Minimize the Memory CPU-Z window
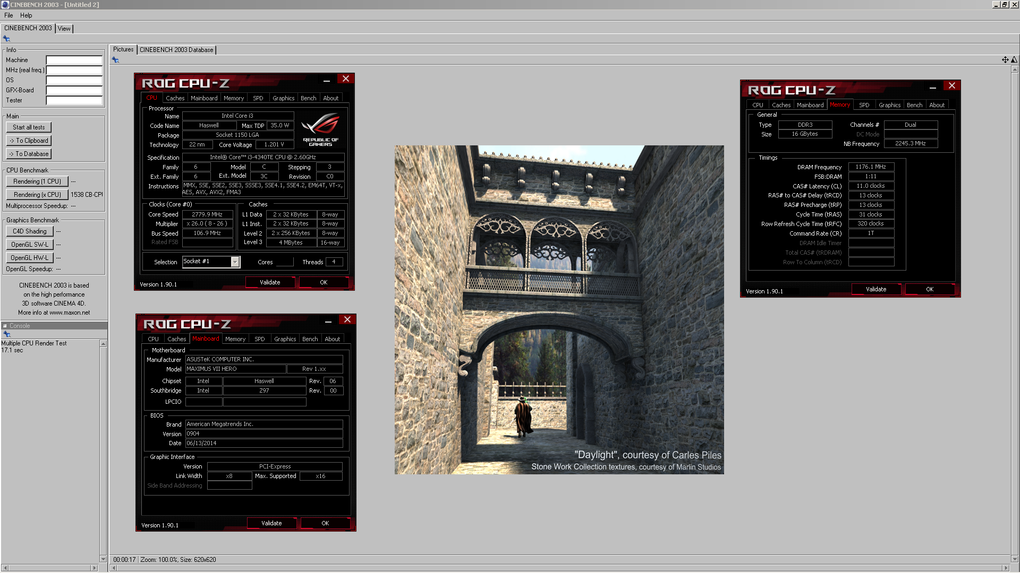This screenshot has height=573, width=1020. coord(933,86)
